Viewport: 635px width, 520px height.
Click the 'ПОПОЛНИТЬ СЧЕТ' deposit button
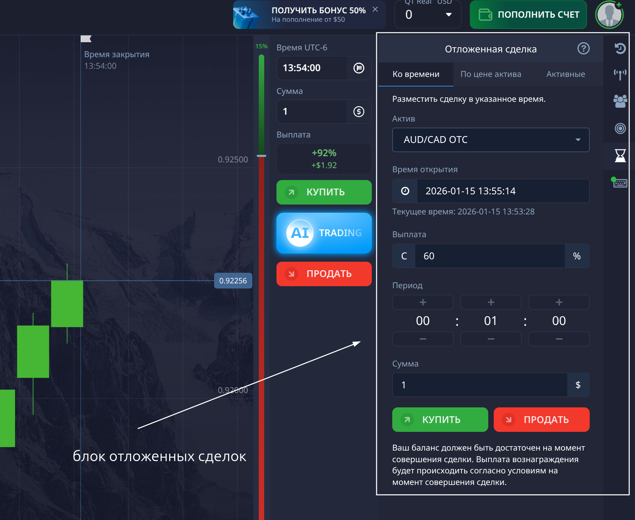[528, 15]
